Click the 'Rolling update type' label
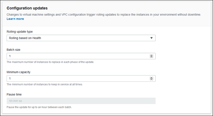The height and width of the screenshot is (116, 213). (x=19, y=31)
